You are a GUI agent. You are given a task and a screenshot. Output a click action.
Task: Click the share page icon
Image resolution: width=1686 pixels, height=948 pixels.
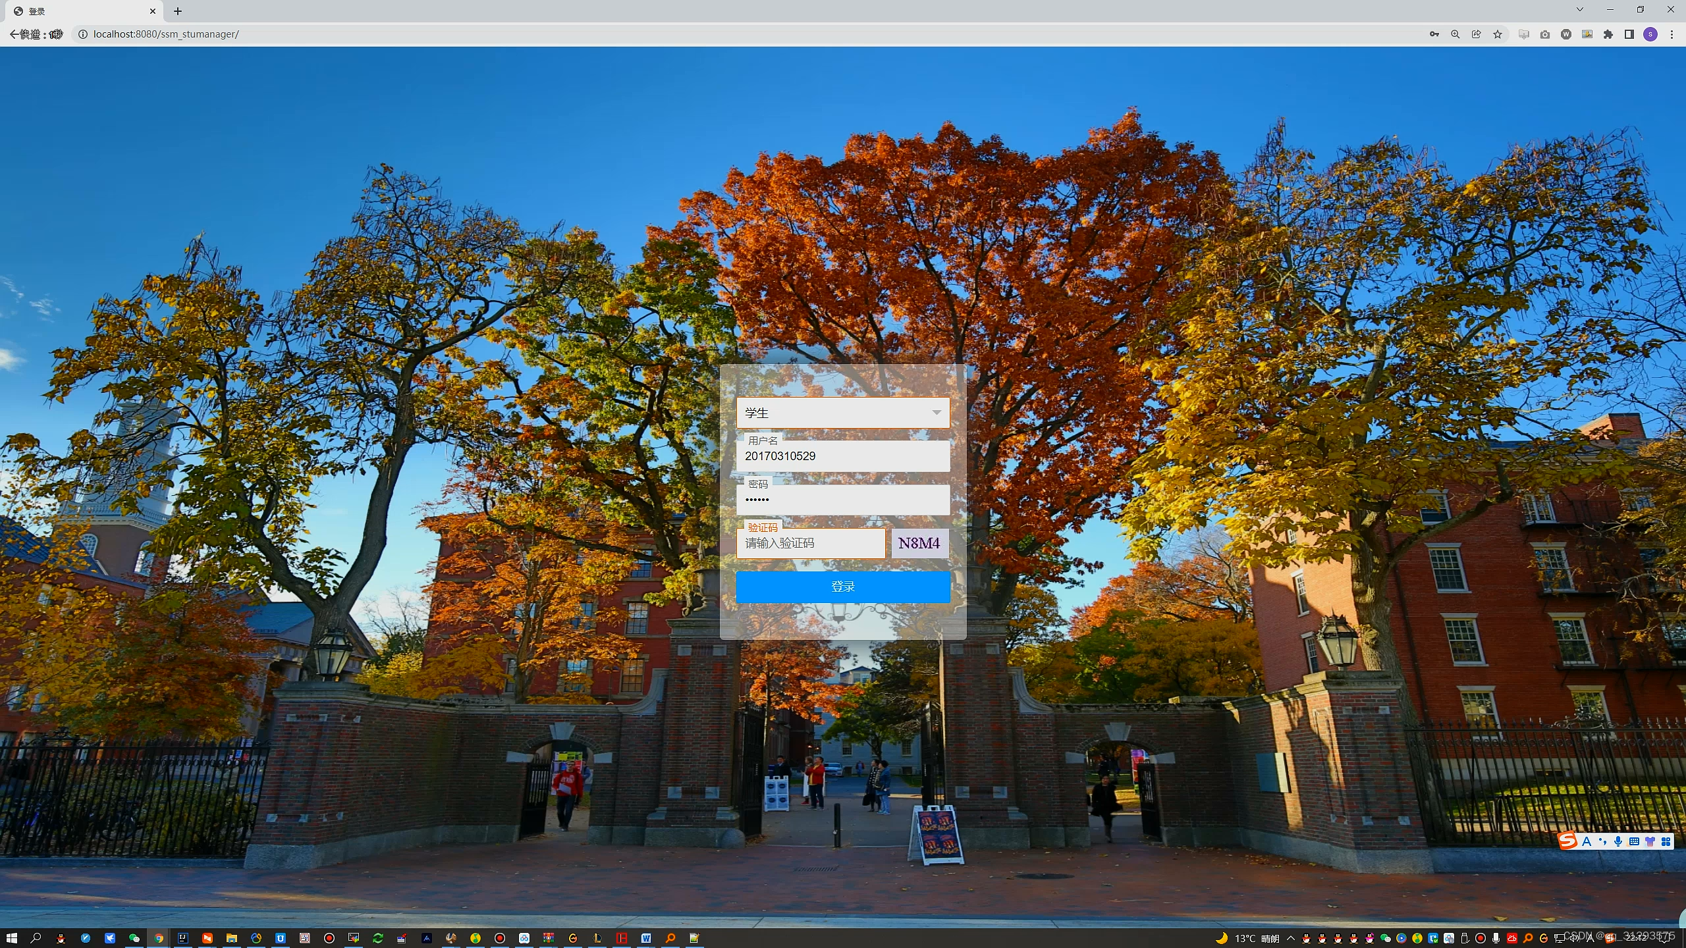[1476, 34]
